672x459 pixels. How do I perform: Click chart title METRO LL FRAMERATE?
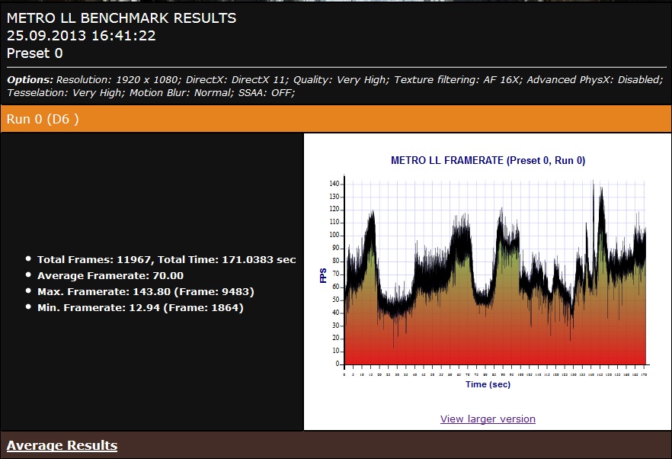[x=488, y=160]
